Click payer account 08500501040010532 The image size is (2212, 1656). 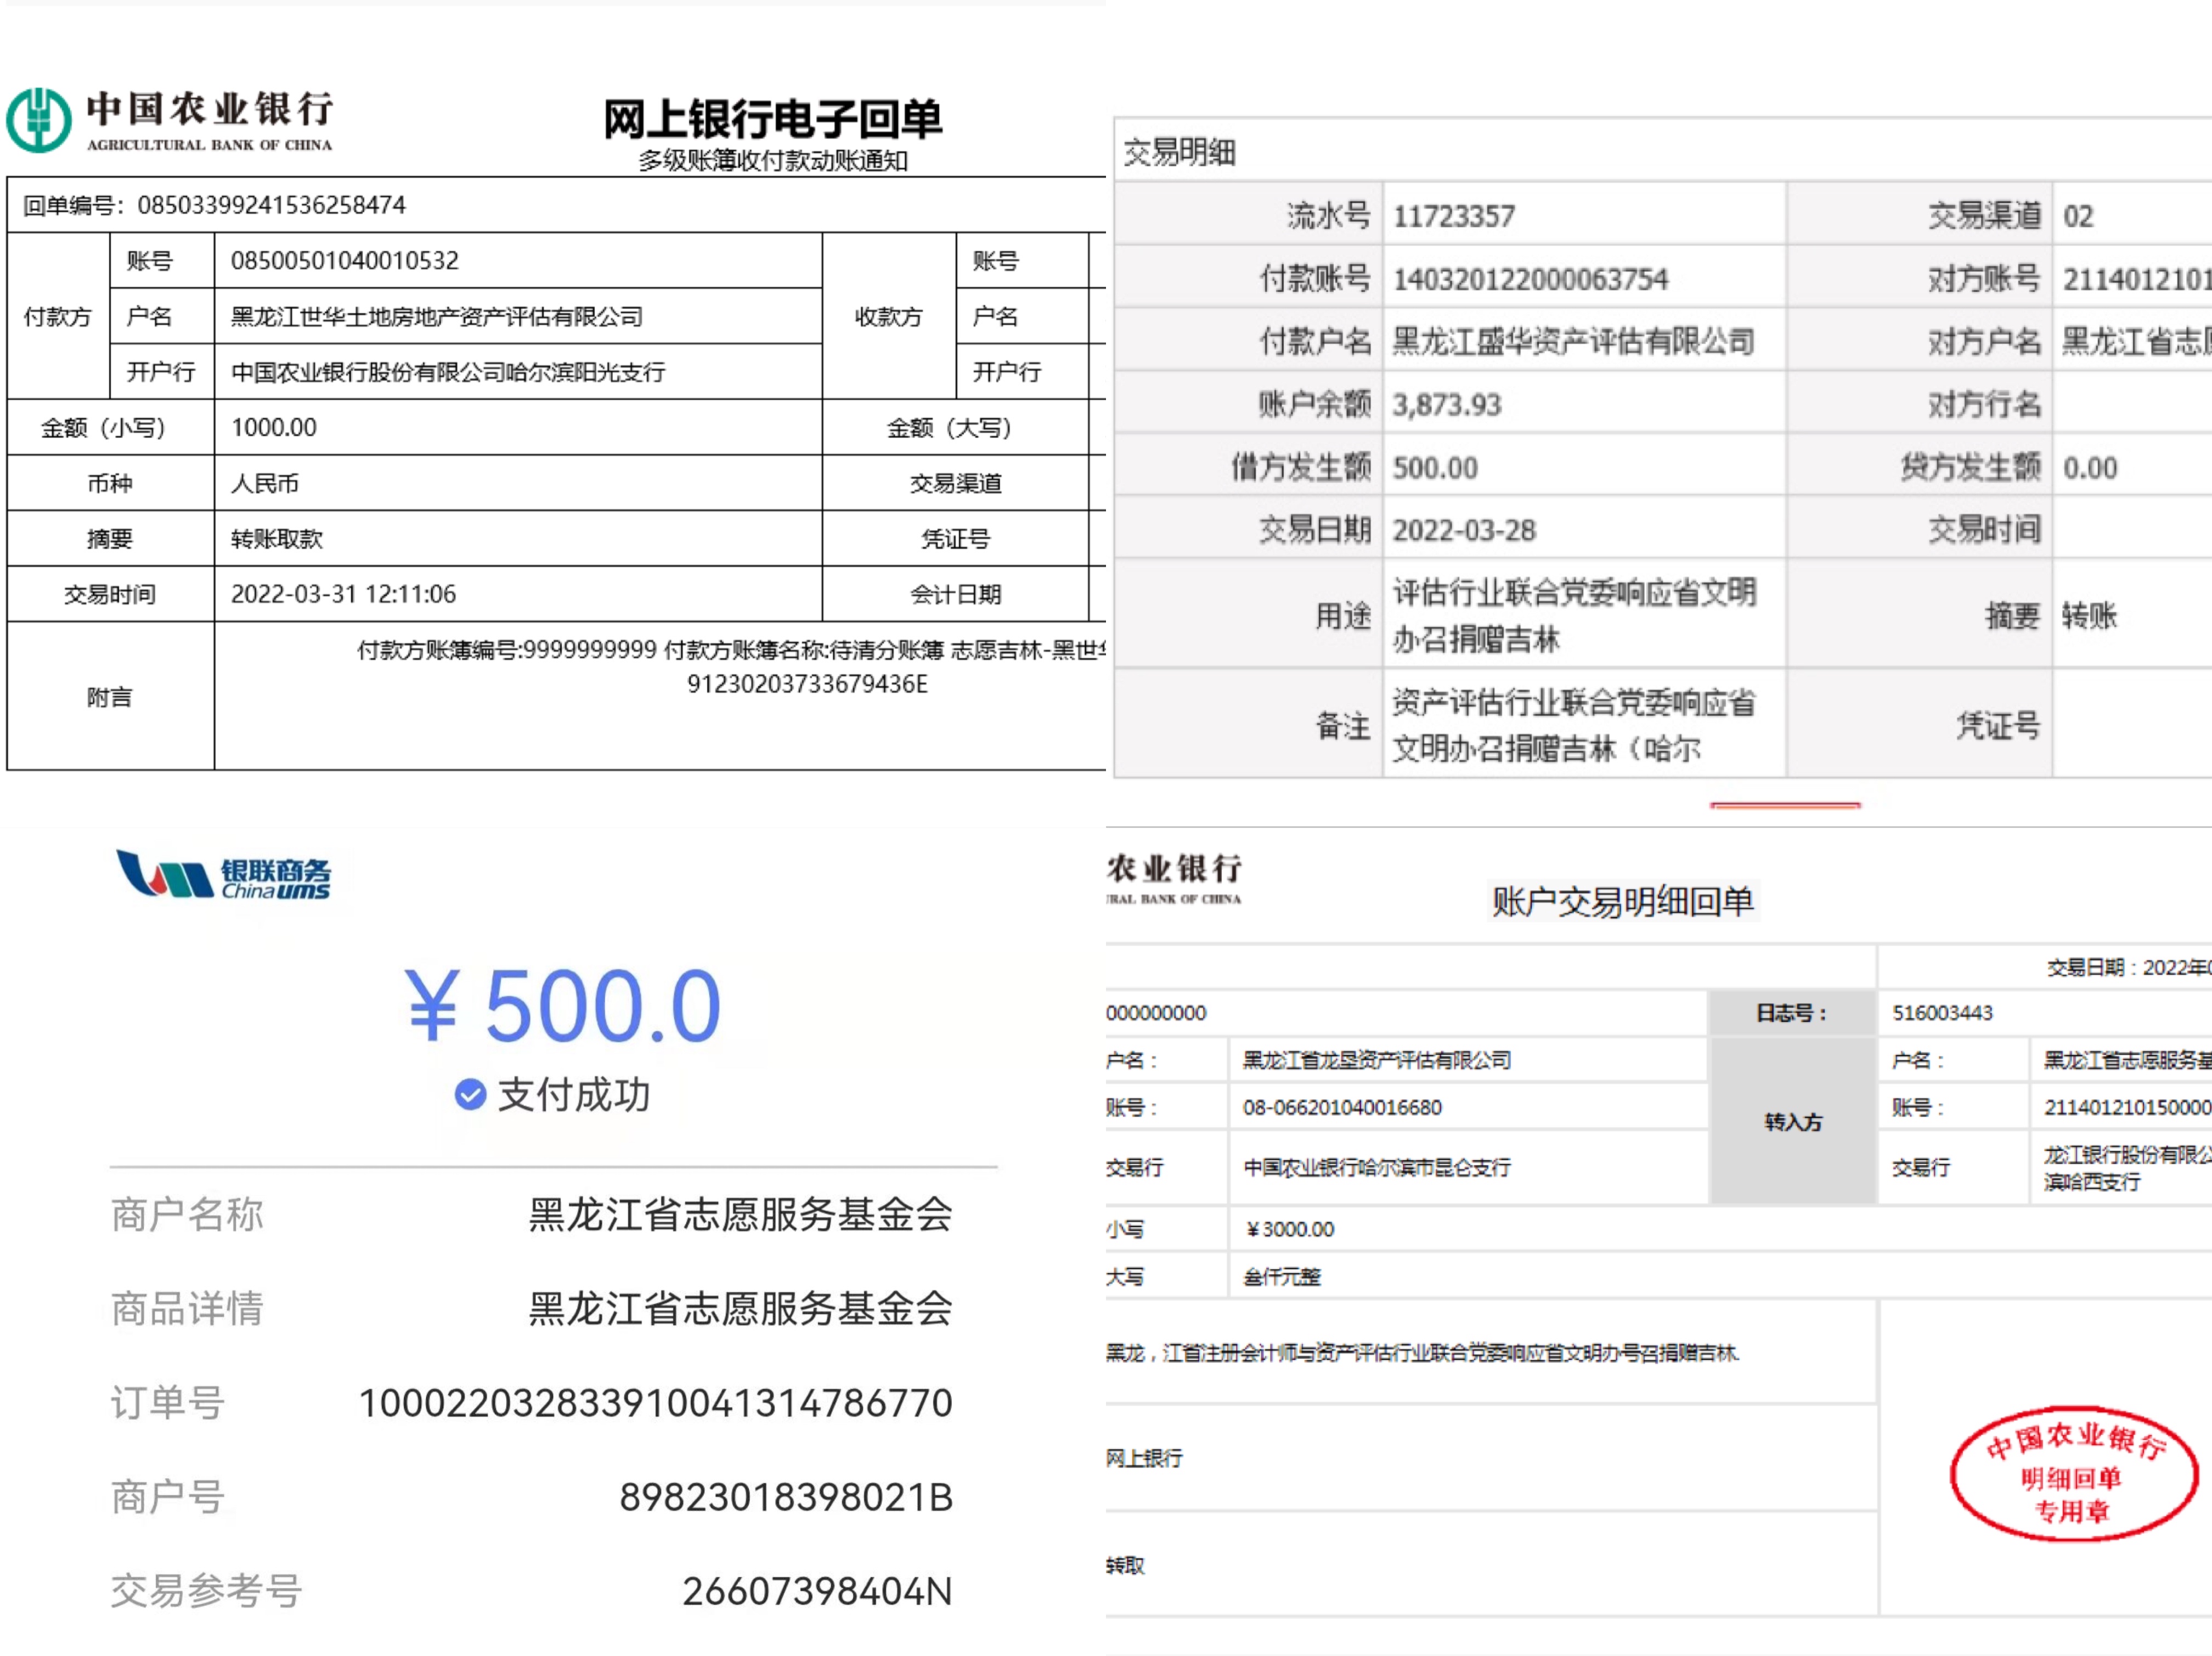344,261
